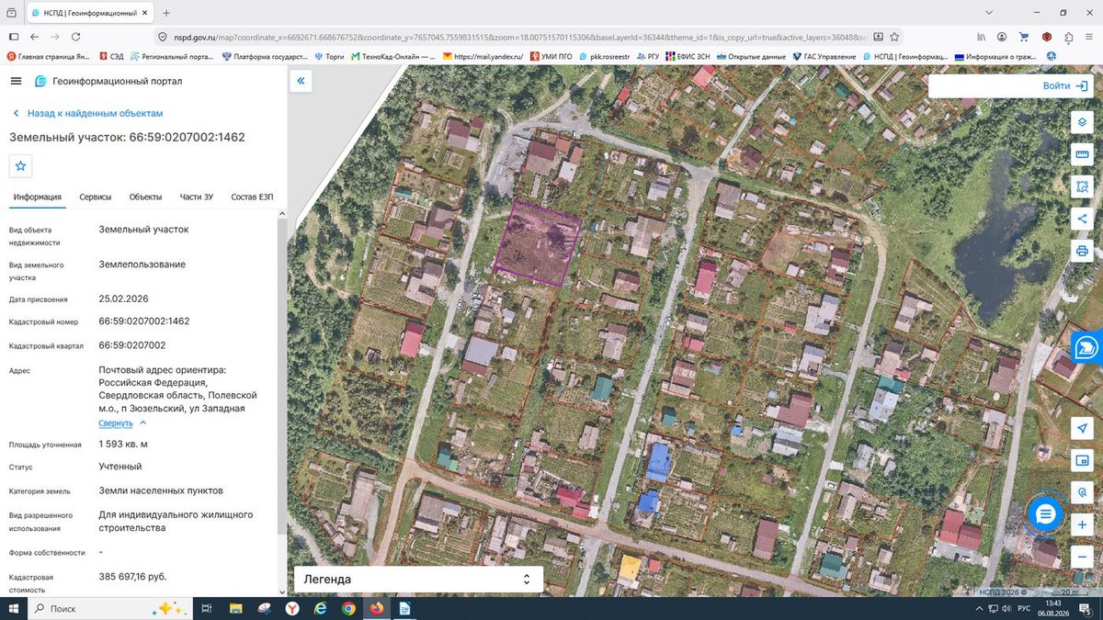Open the blue assistant widget on right edge
The height and width of the screenshot is (620, 1103).
(x=1087, y=347)
